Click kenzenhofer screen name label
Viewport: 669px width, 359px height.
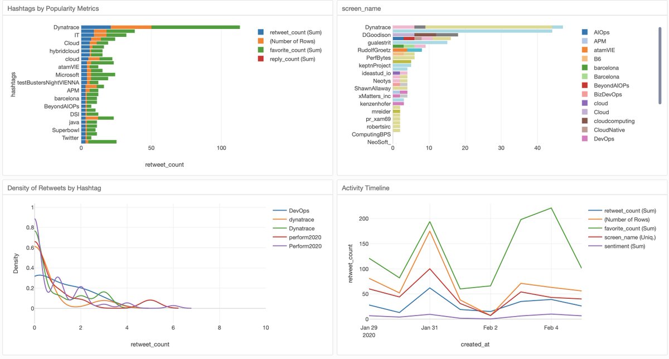point(376,104)
